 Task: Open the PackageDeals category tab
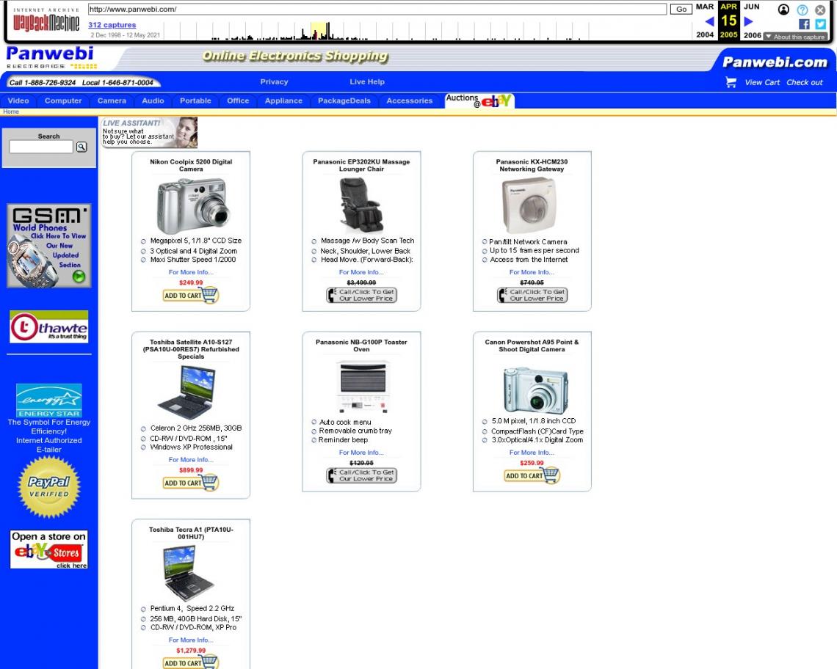(x=344, y=100)
